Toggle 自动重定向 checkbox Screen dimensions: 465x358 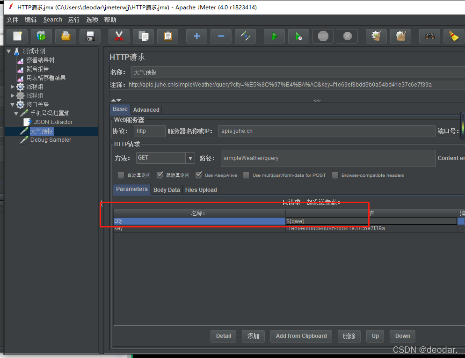pos(121,175)
